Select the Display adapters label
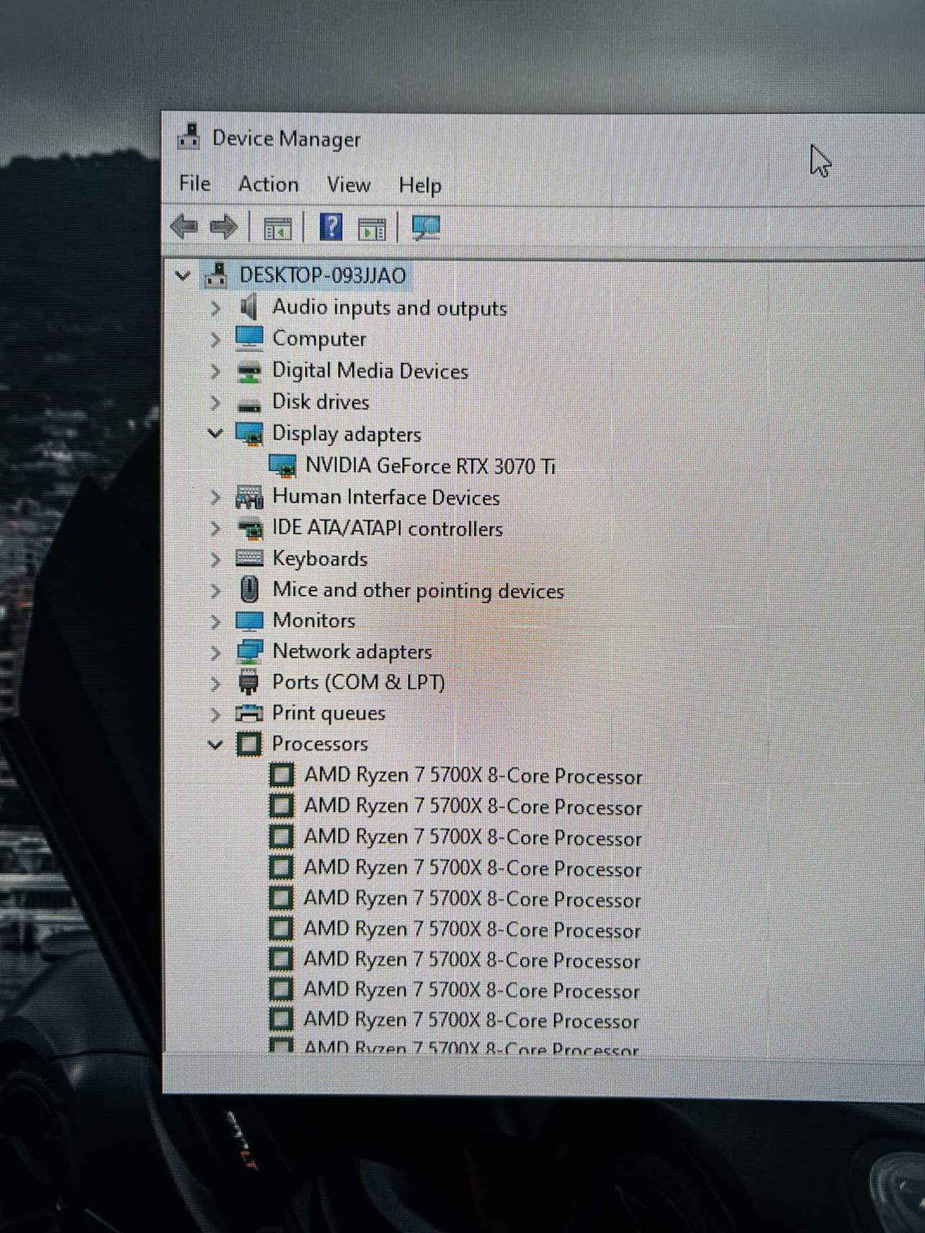The image size is (925, 1233). [347, 434]
